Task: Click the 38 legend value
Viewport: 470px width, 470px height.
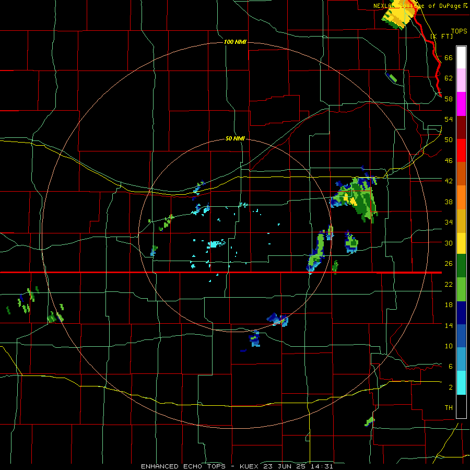Action: pos(449,202)
